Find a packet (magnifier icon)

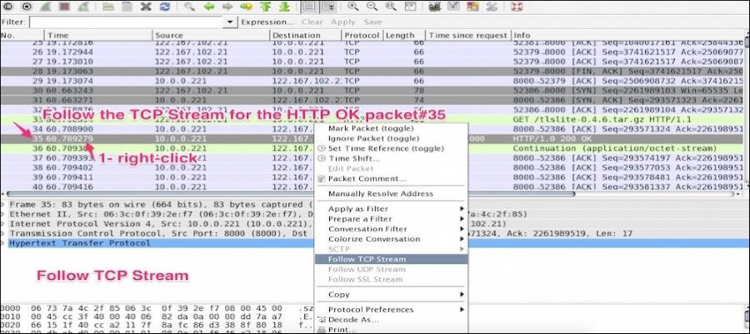pyautogui.click(x=189, y=7)
